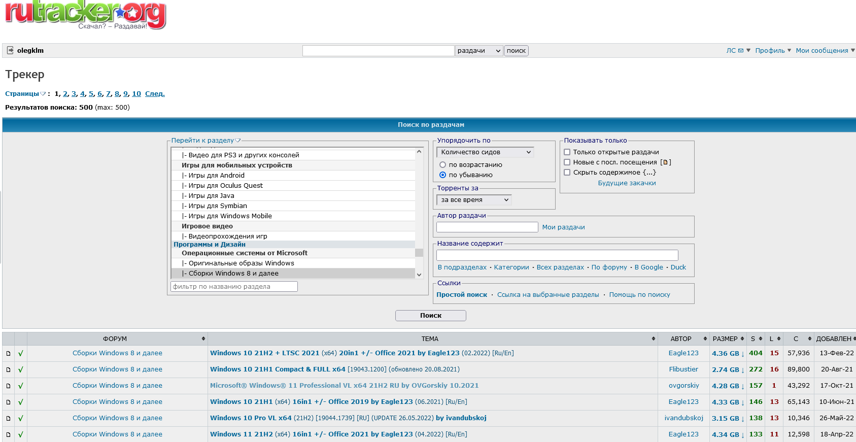The width and height of the screenshot is (856, 442).
Task: Open the Мои раздачи link
Action: coord(563,227)
